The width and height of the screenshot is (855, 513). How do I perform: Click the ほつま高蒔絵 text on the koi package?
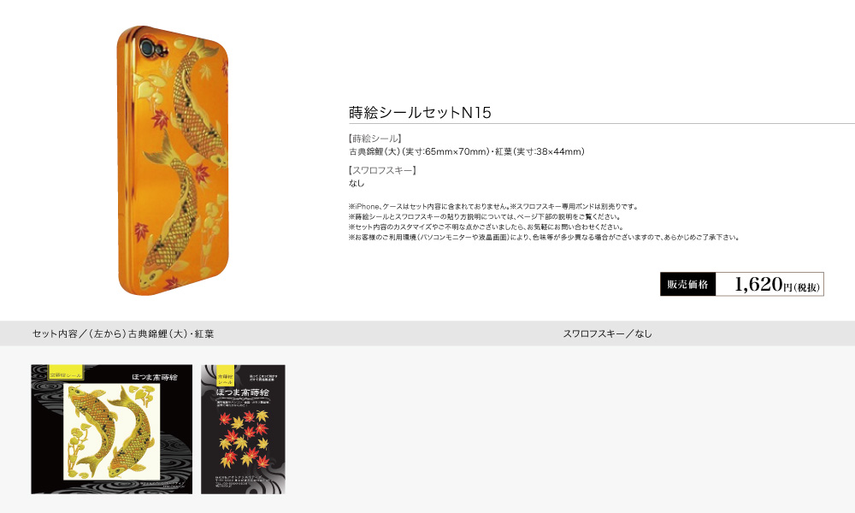coord(154,377)
